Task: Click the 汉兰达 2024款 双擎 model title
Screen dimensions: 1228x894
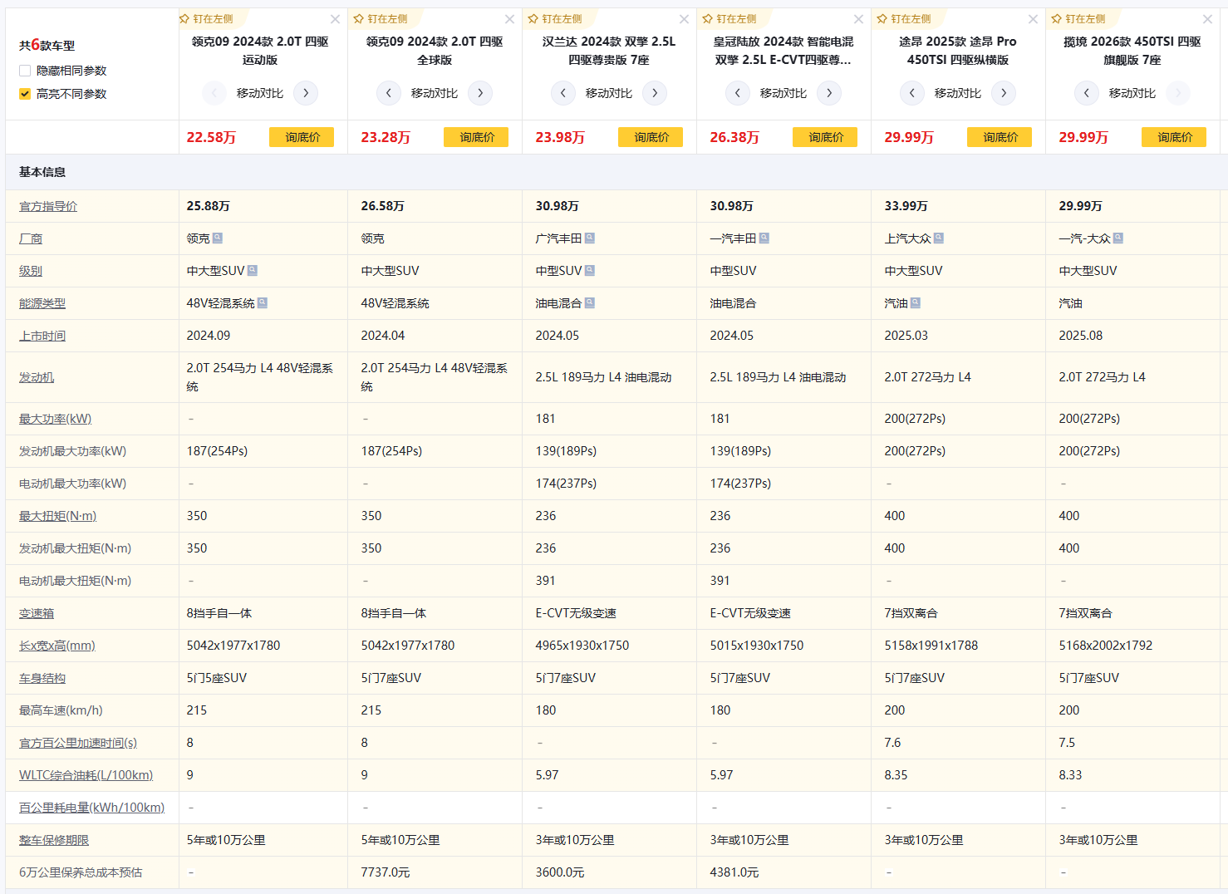Action: (x=609, y=51)
